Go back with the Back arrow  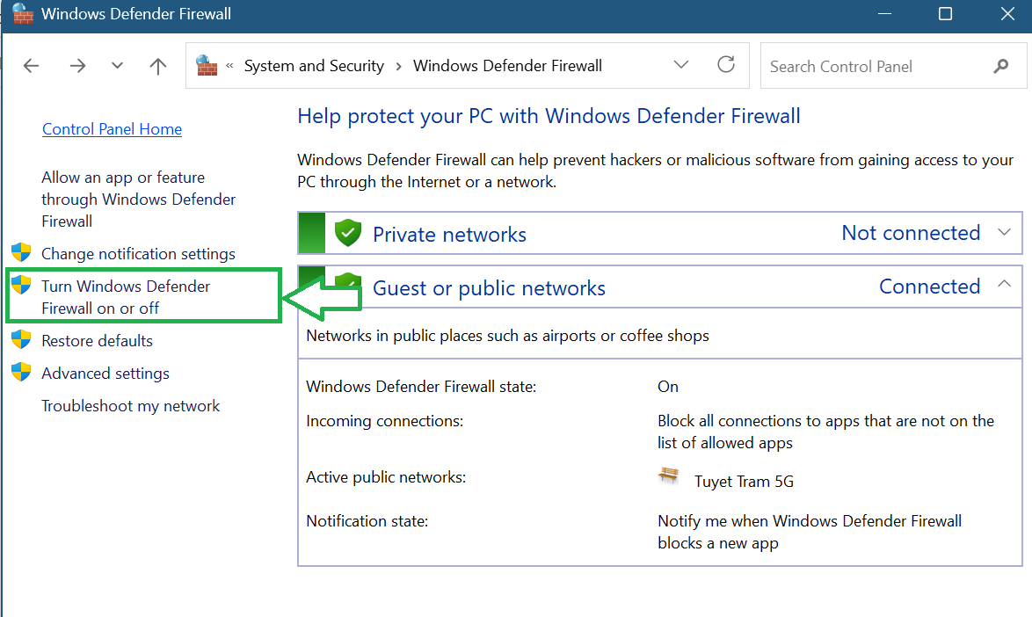pos(31,66)
